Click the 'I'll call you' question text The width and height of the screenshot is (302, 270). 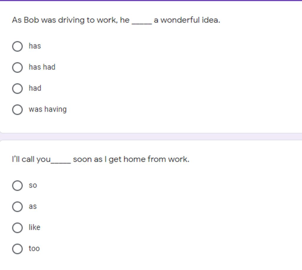pos(31,160)
